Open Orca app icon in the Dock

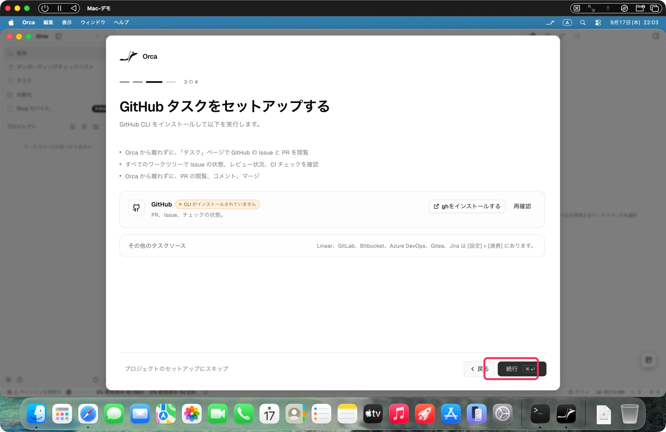pos(566,414)
